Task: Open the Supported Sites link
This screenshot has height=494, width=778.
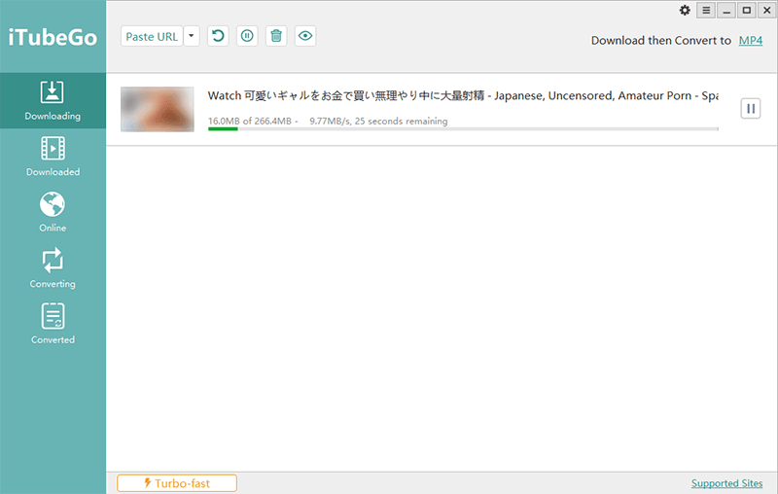Action: pyautogui.click(x=726, y=483)
